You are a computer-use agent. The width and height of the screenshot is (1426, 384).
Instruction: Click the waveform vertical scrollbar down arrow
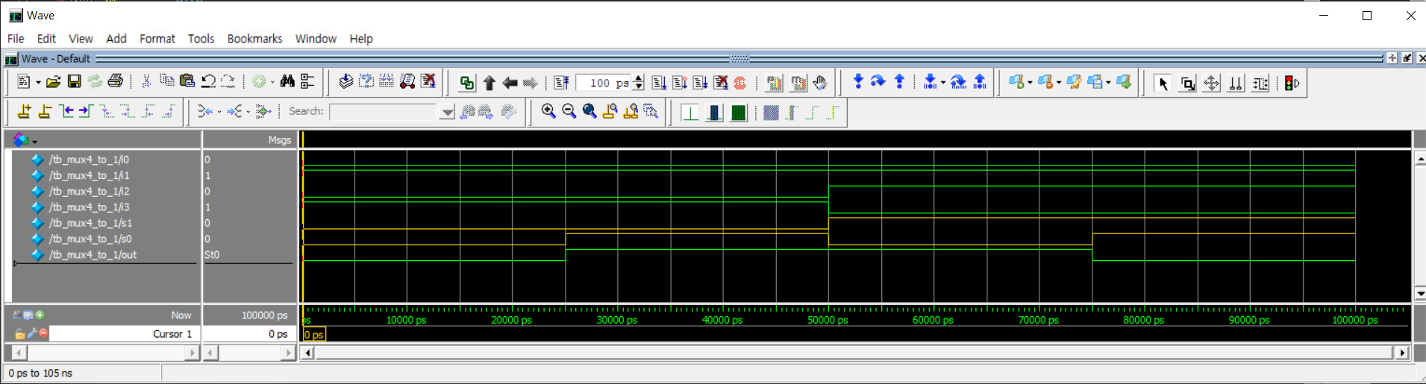pyautogui.click(x=1420, y=293)
